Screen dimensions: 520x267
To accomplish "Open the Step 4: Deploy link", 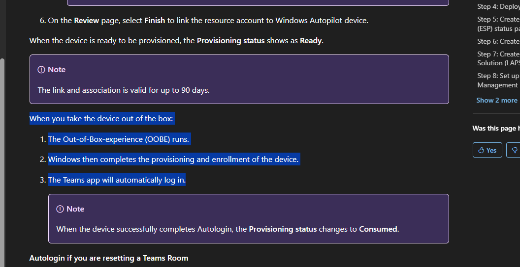I will (x=498, y=6).
